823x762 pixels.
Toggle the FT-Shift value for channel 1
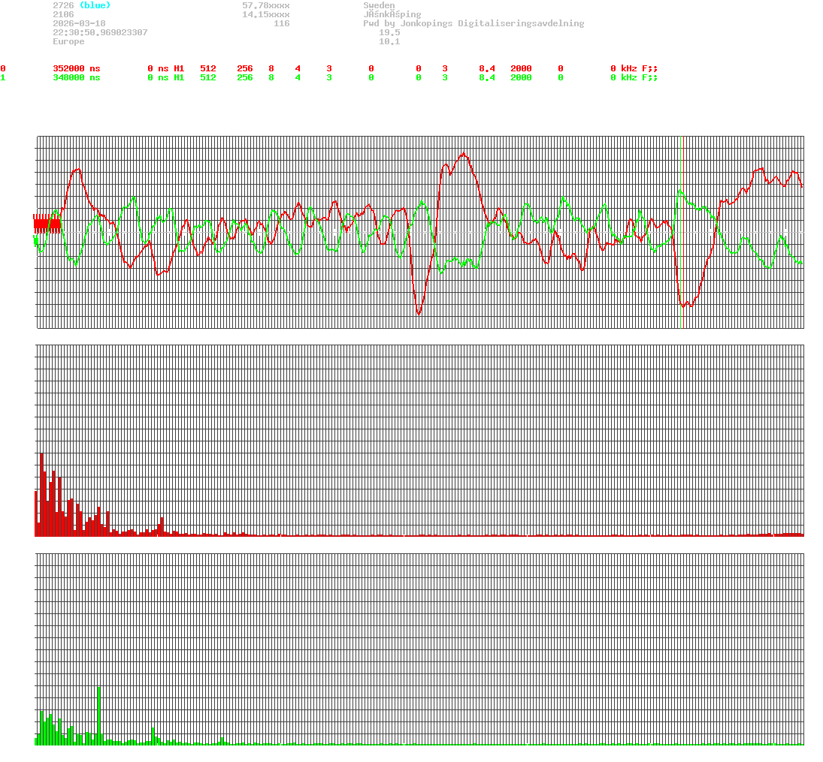[371, 76]
